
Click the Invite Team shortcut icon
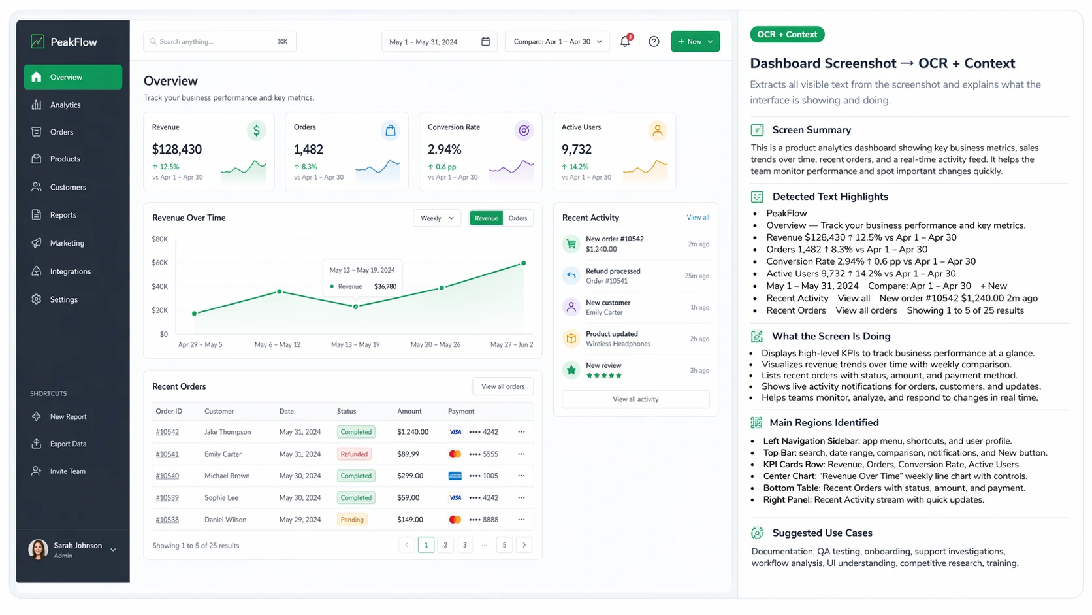click(37, 471)
